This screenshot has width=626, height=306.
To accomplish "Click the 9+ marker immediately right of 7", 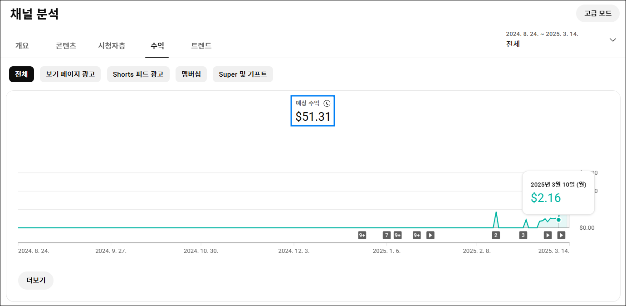I will pos(398,235).
